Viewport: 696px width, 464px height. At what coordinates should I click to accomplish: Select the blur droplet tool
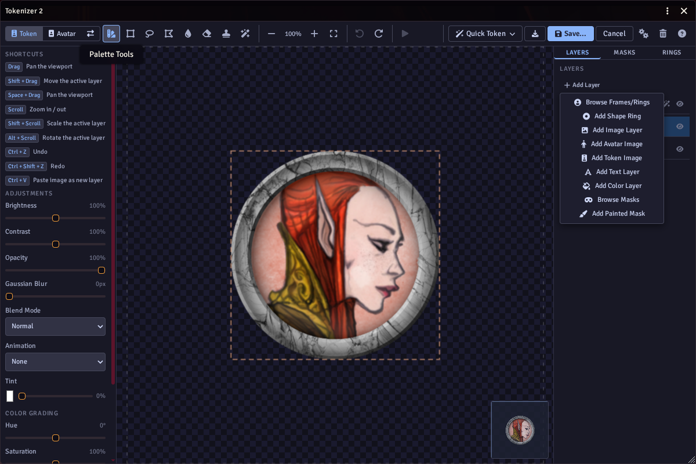[x=188, y=34]
